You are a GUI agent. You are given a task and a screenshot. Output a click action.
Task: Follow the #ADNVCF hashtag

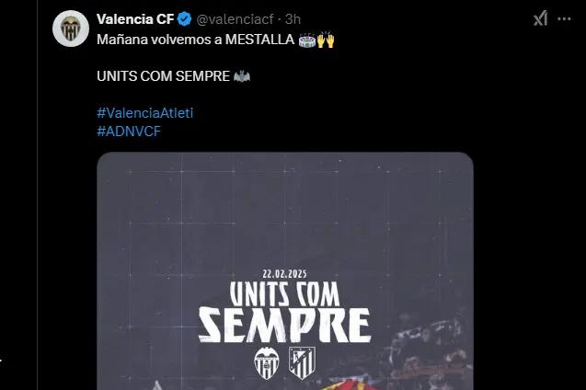129,132
